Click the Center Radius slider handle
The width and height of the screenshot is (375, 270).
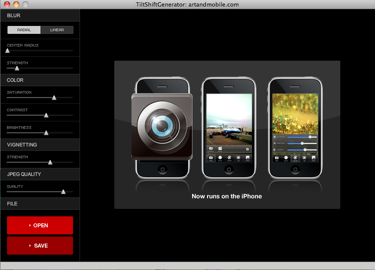[7, 51]
